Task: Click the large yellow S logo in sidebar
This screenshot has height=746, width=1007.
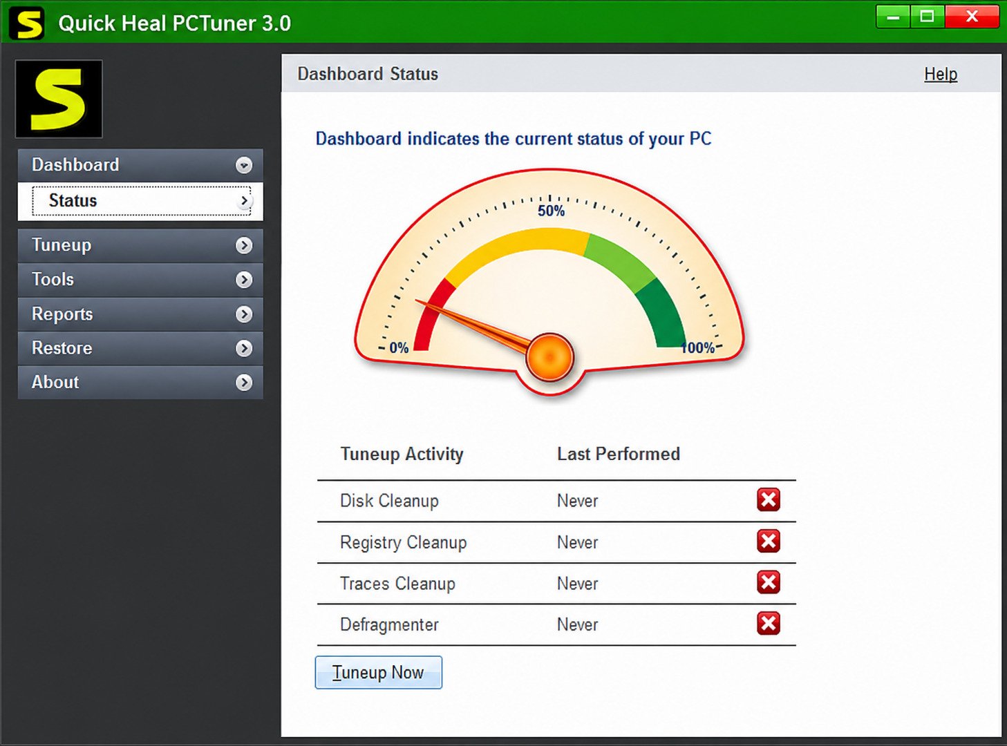Action: pos(59,99)
